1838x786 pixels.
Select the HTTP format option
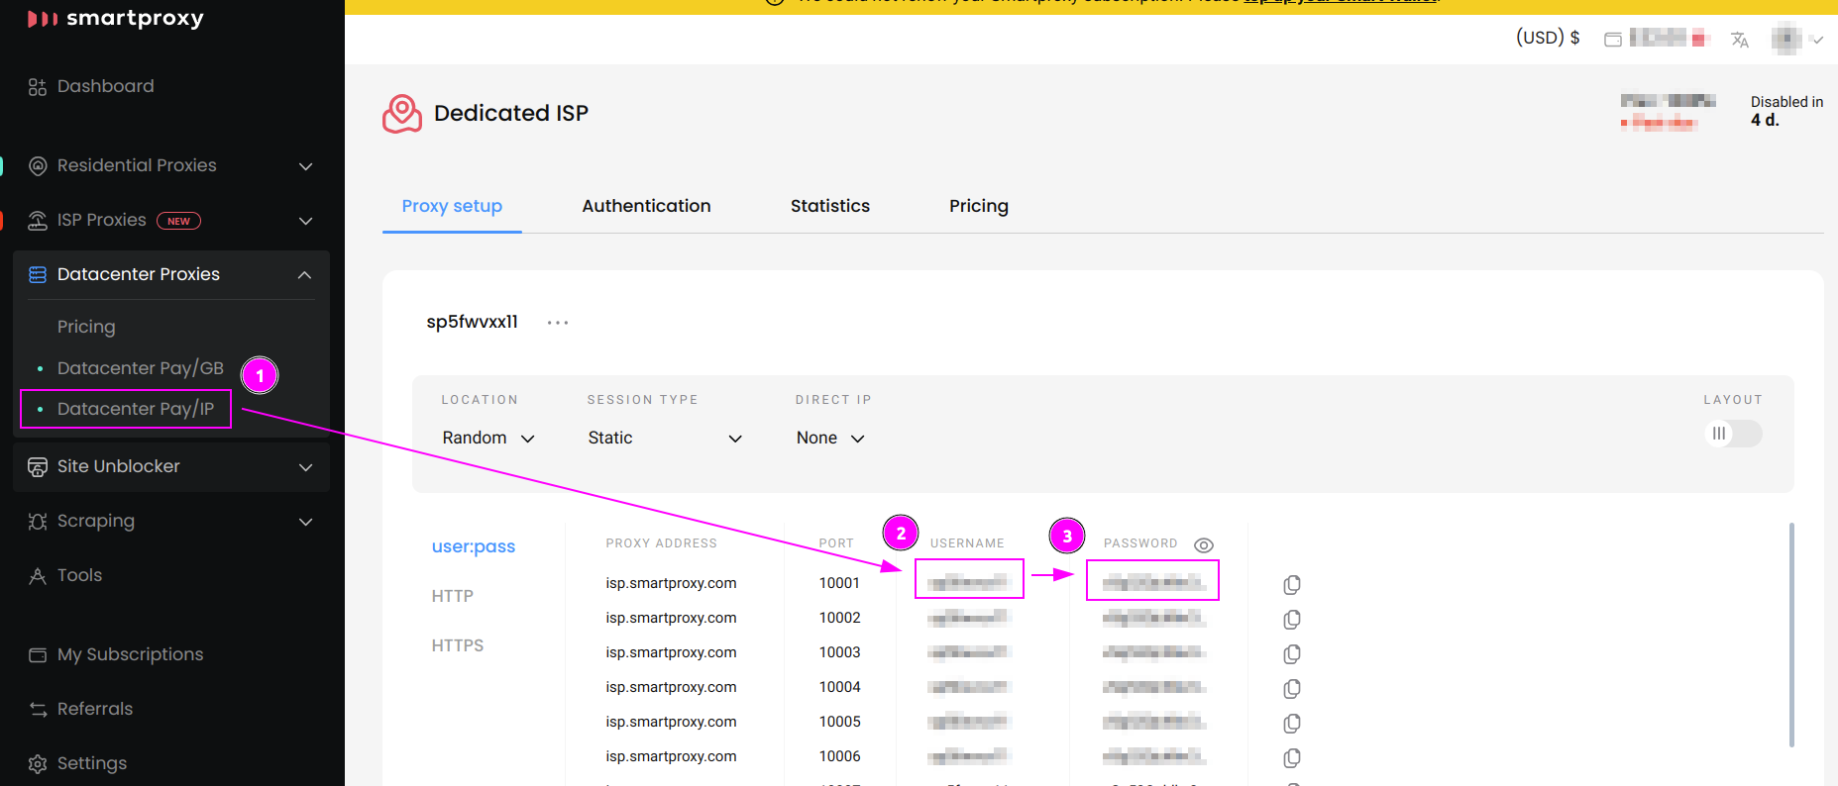(x=453, y=596)
